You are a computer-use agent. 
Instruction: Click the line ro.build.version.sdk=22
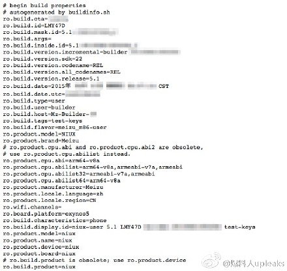(42, 59)
